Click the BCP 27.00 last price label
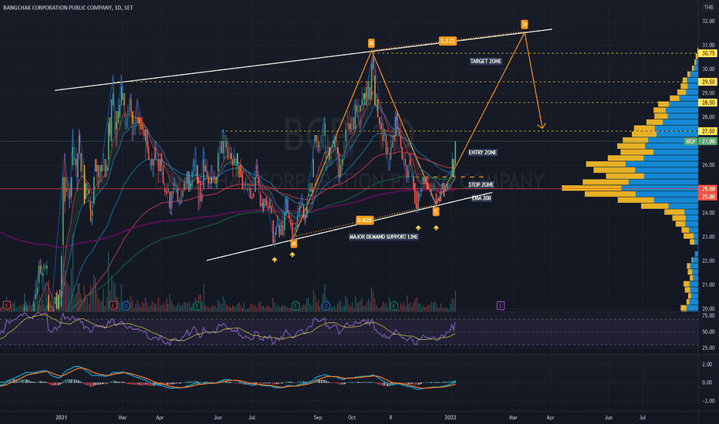The image size is (719, 424). coord(700,141)
